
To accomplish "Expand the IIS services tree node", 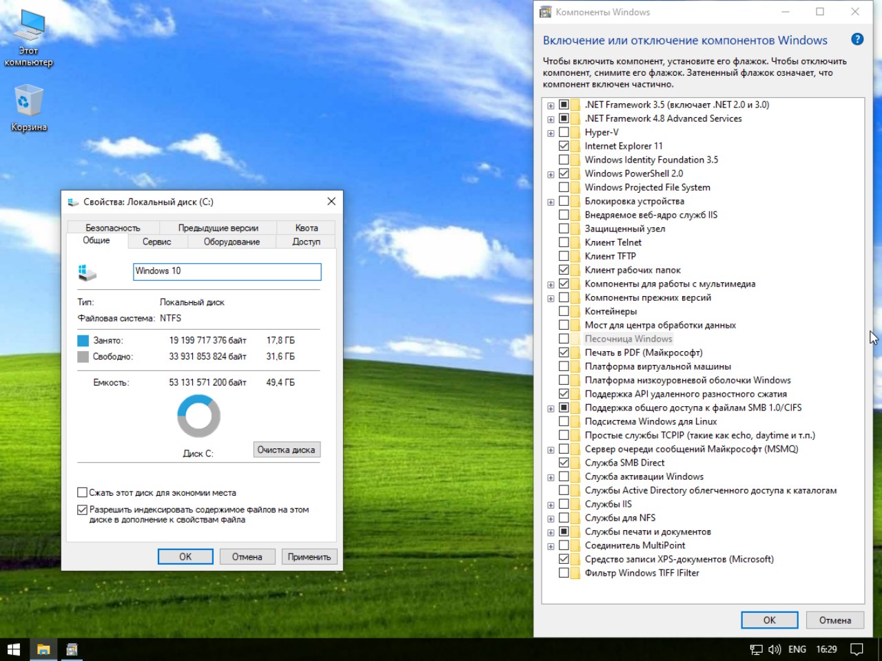I will click(x=551, y=505).
